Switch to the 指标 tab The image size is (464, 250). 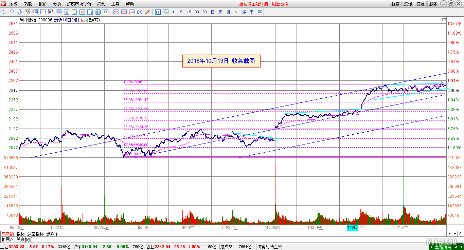[x=21, y=234]
